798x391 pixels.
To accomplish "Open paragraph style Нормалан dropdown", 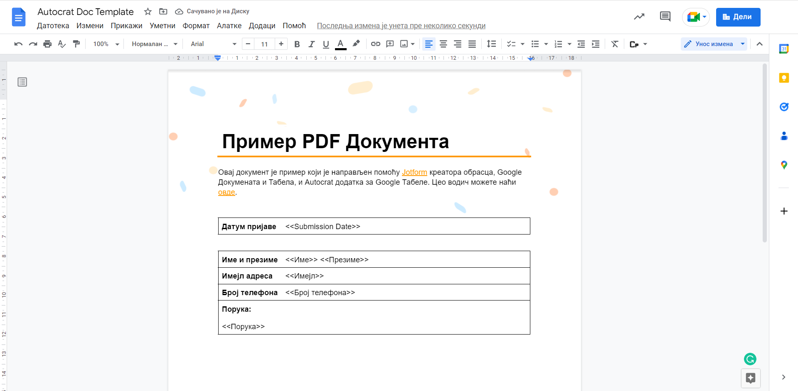I will click(155, 44).
